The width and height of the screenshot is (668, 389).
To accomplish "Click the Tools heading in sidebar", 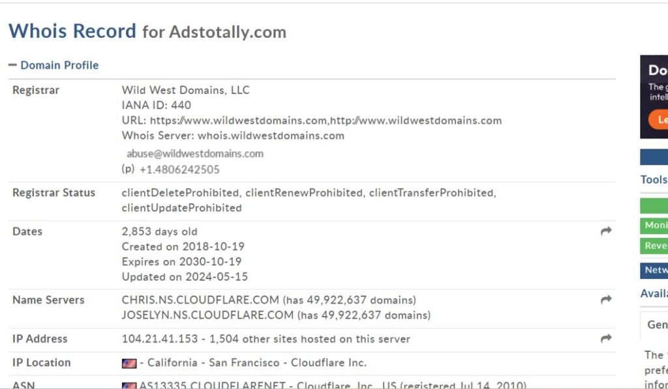I will [654, 180].
